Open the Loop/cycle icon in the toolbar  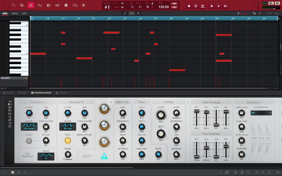point(75,6)
